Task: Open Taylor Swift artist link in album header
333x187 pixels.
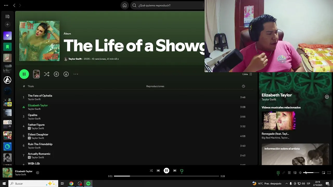Action: [75, 59]
